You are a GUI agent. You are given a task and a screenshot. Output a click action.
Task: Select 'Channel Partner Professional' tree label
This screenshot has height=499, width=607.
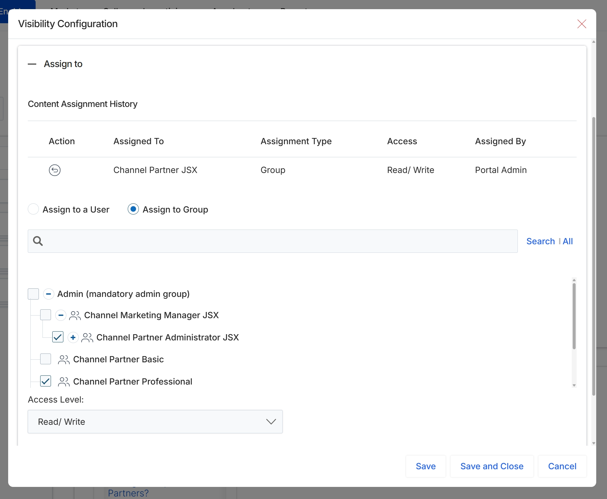pos(133,382)
